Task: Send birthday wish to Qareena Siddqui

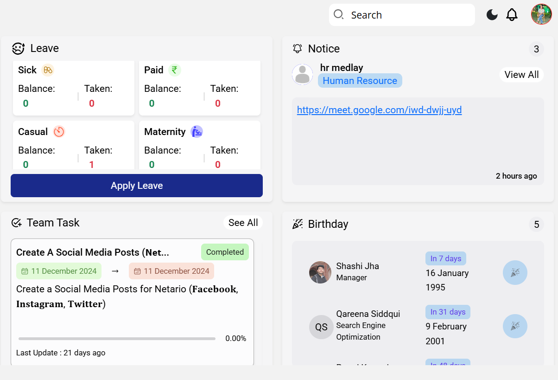Action: [x=515, y=326]
